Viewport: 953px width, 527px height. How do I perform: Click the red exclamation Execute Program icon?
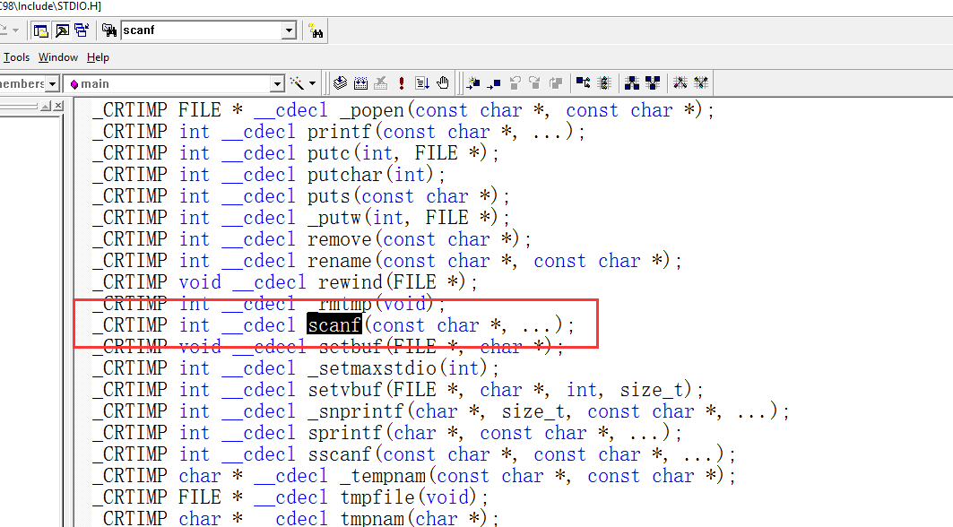click(402, 83)
